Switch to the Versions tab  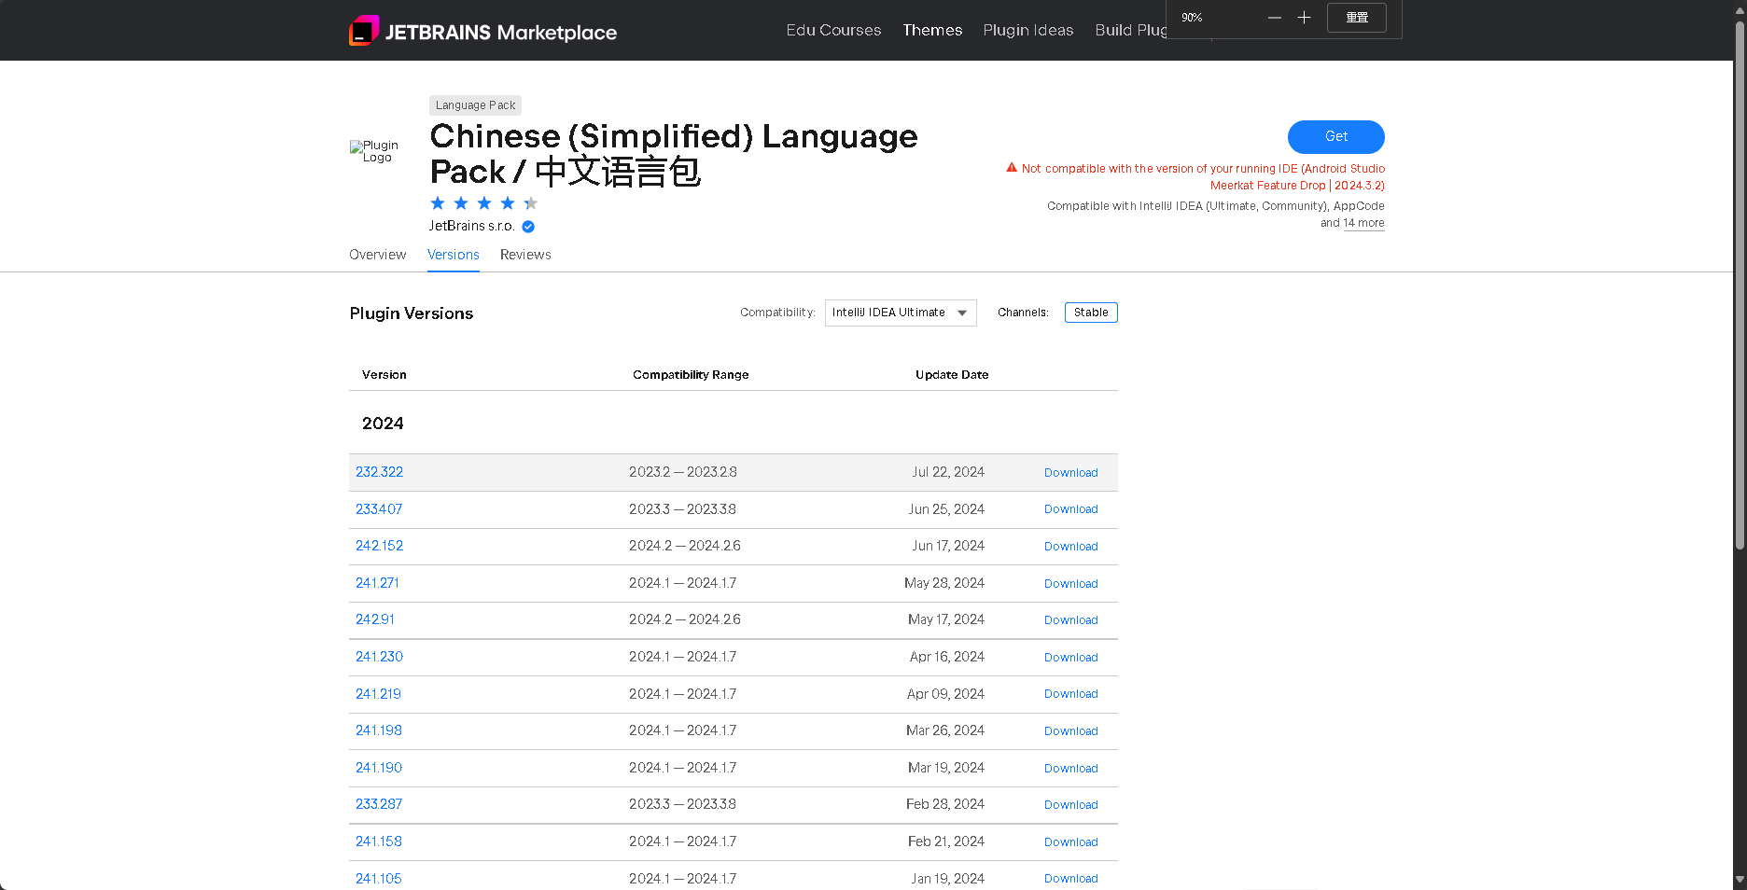pyautogui.click(x=454, y=255)
